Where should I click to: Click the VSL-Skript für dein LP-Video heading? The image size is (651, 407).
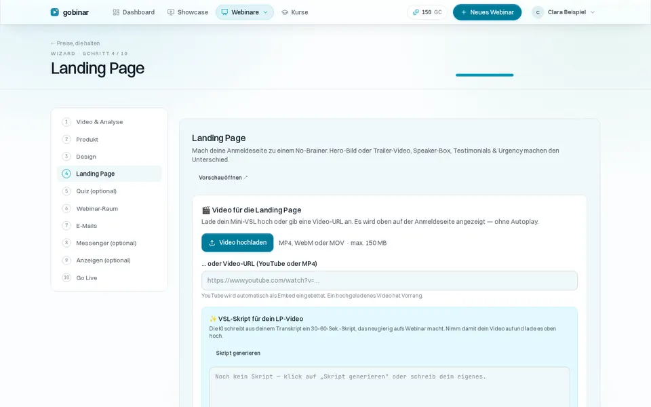(260, 319)
